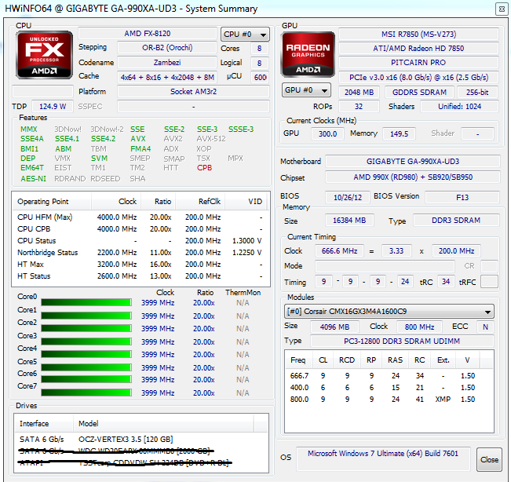Screen dimensions: 511x482
Task: Click the GPU memory clock 149.5 value
Action: tap(399, 133)
